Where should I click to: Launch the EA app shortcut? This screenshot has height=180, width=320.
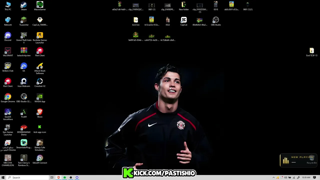pyautogui.click(x=24, y=67)
